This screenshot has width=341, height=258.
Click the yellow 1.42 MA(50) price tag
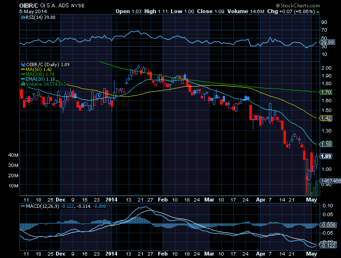coord(326,118)
